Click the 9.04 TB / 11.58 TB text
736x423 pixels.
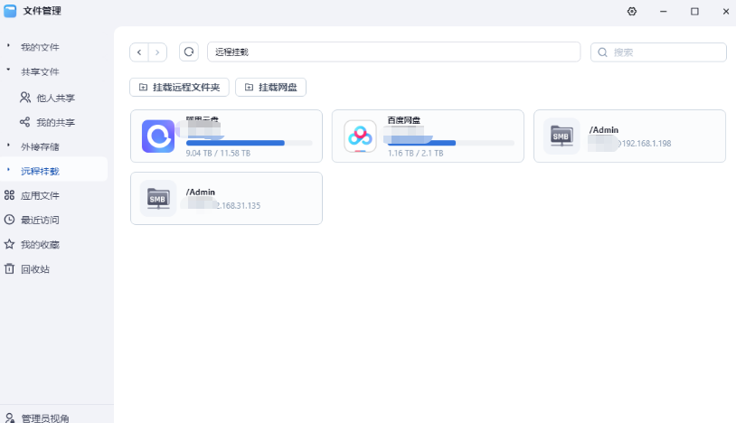pos(218,154)
